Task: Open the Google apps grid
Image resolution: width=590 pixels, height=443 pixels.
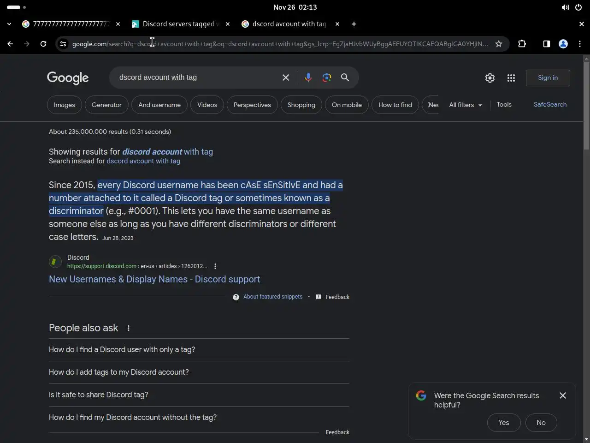Action: pos(511,78)
